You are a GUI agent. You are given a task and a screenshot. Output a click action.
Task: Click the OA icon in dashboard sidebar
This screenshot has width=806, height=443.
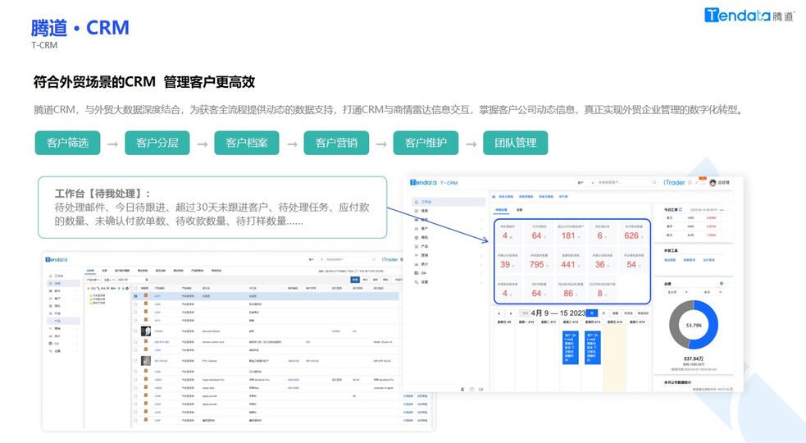pos(417,273)
